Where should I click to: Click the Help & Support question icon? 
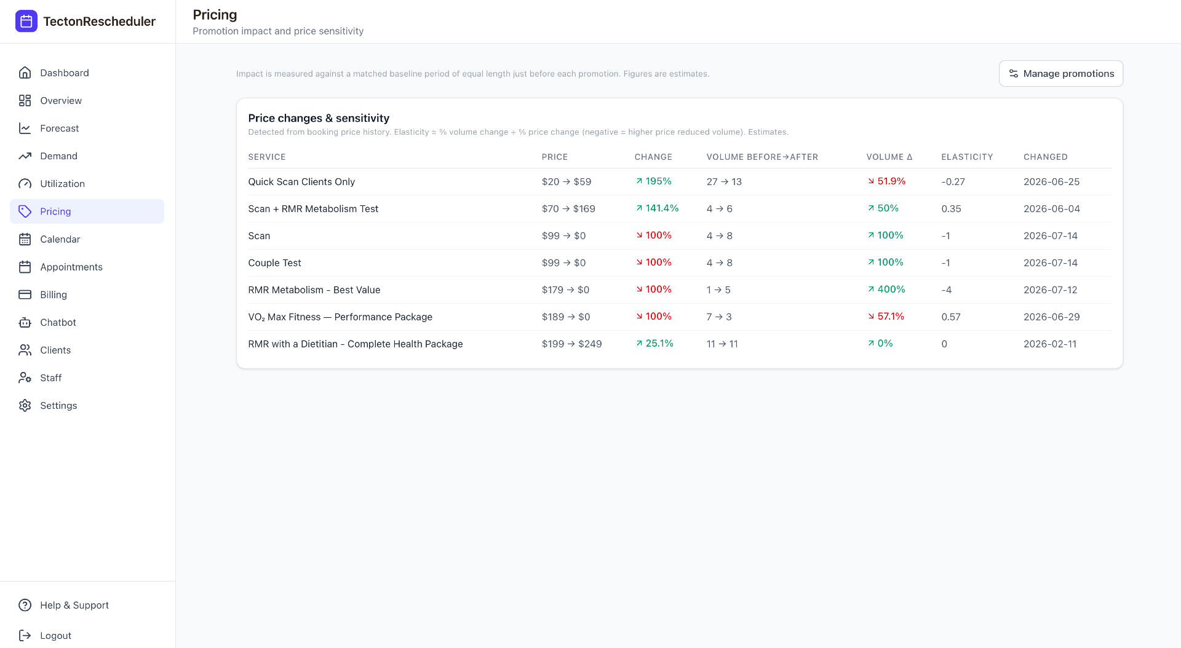pyautogui.click(x=25, y=604)
